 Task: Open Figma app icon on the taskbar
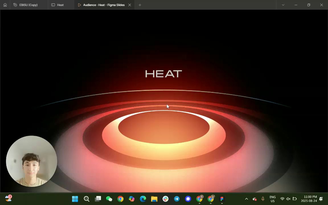pos(222,199)
